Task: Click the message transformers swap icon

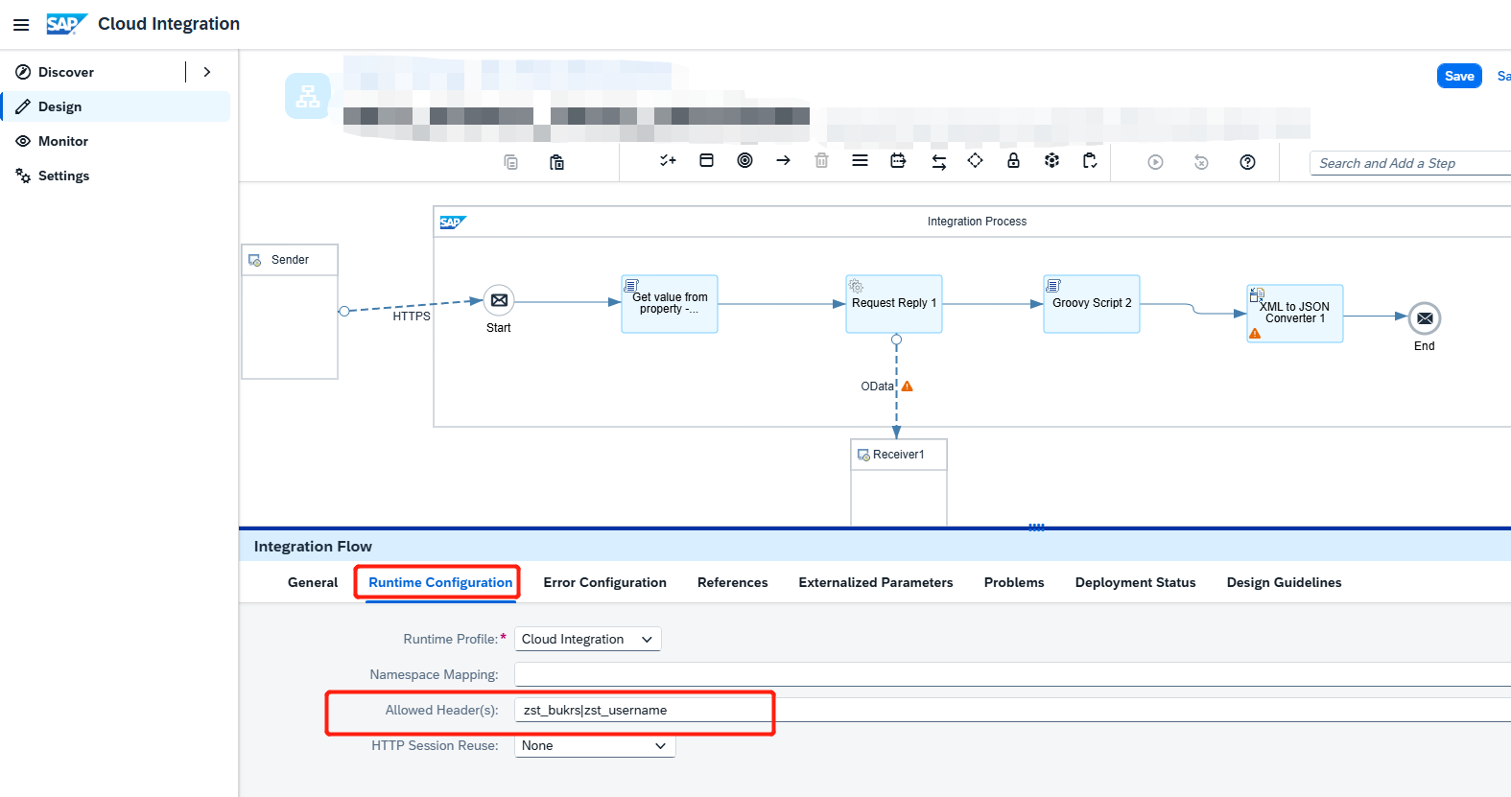Action: 938,162
